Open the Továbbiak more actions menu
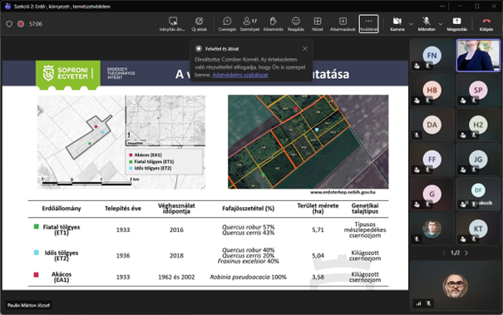Screen dimensions: 503x315 pos(368,24)
